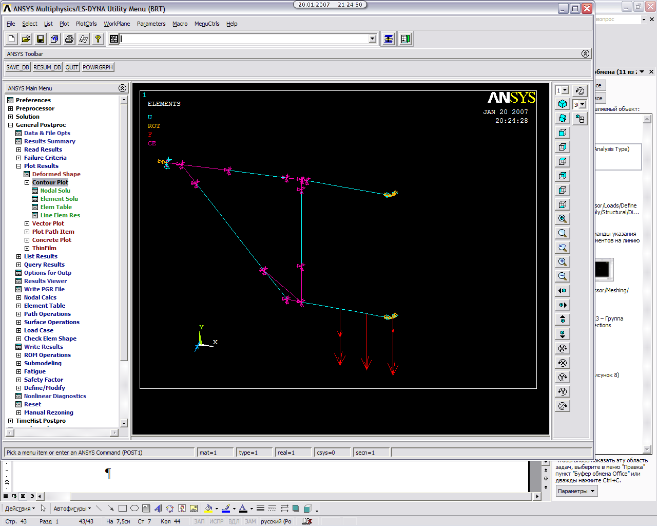Expand the Preprocessor tree node
This screenshot has width=657, height=526.
[x=10, y=108]
